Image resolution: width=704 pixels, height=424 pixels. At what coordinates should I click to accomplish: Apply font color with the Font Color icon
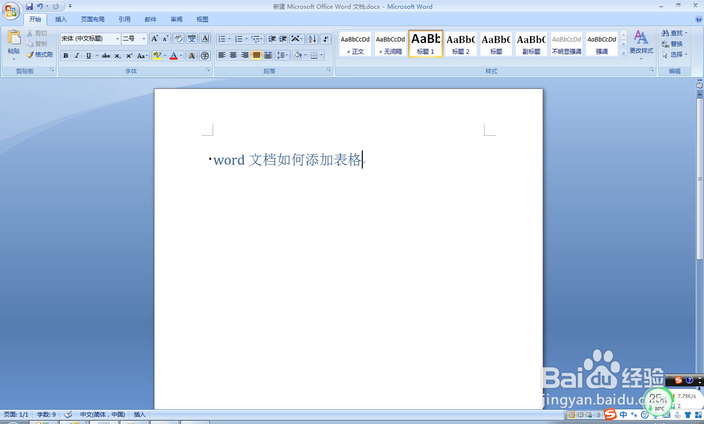pyautogui.click(x=175, y=55)
